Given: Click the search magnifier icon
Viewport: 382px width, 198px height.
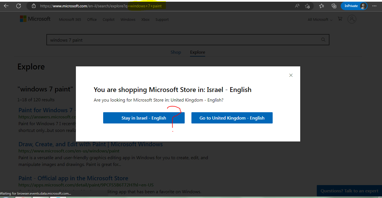Looking at the screenshot, I should point(323,40).
